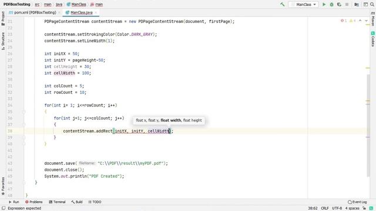Click the yellow warning count indicator

click(352, 21)
